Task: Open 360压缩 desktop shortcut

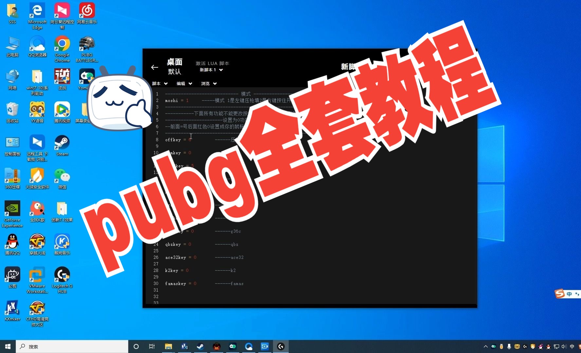Action: (12, 179)
